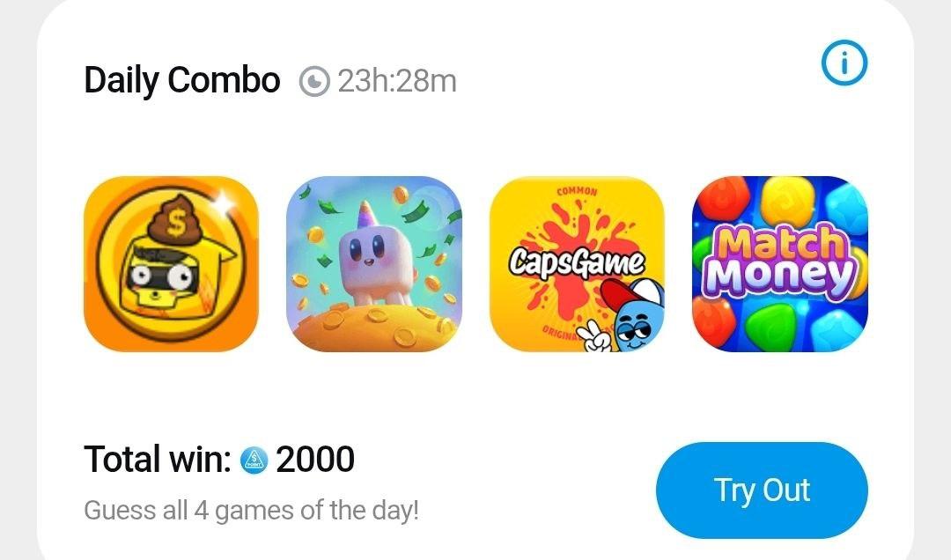The image size is (951, 560).
Task: Choose the unicorn cube game icon
Action: pos(373,264)
